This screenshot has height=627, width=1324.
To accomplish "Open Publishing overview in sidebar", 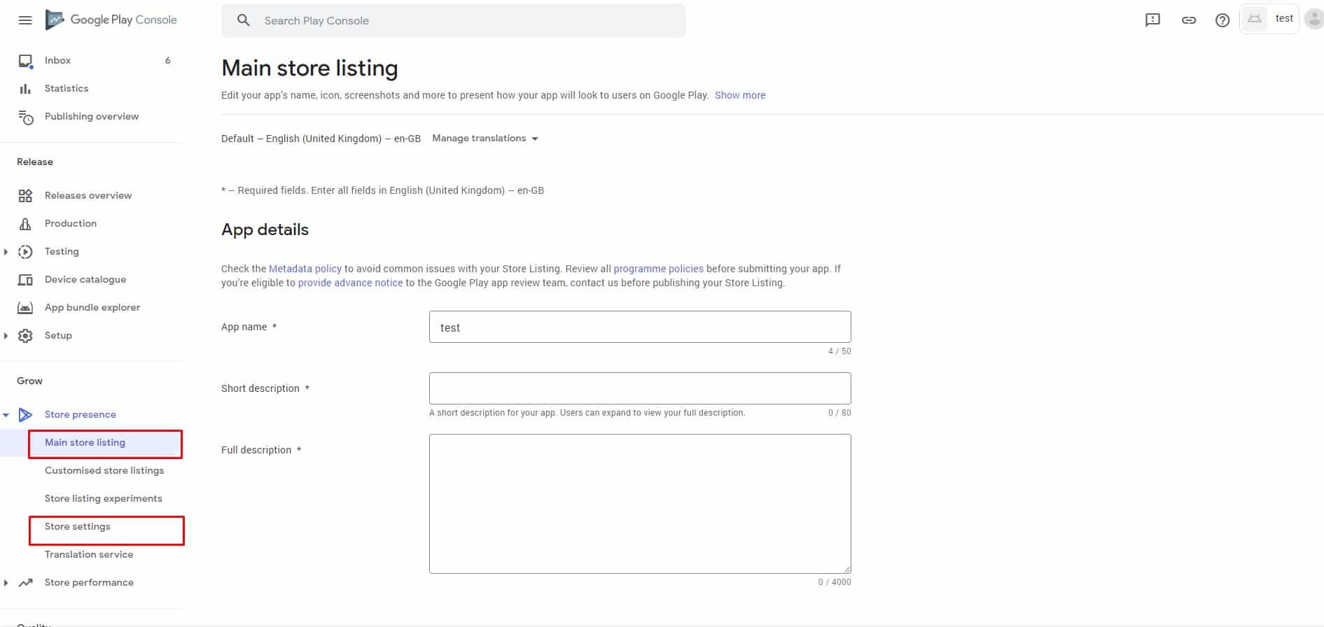I will [91, 117].
